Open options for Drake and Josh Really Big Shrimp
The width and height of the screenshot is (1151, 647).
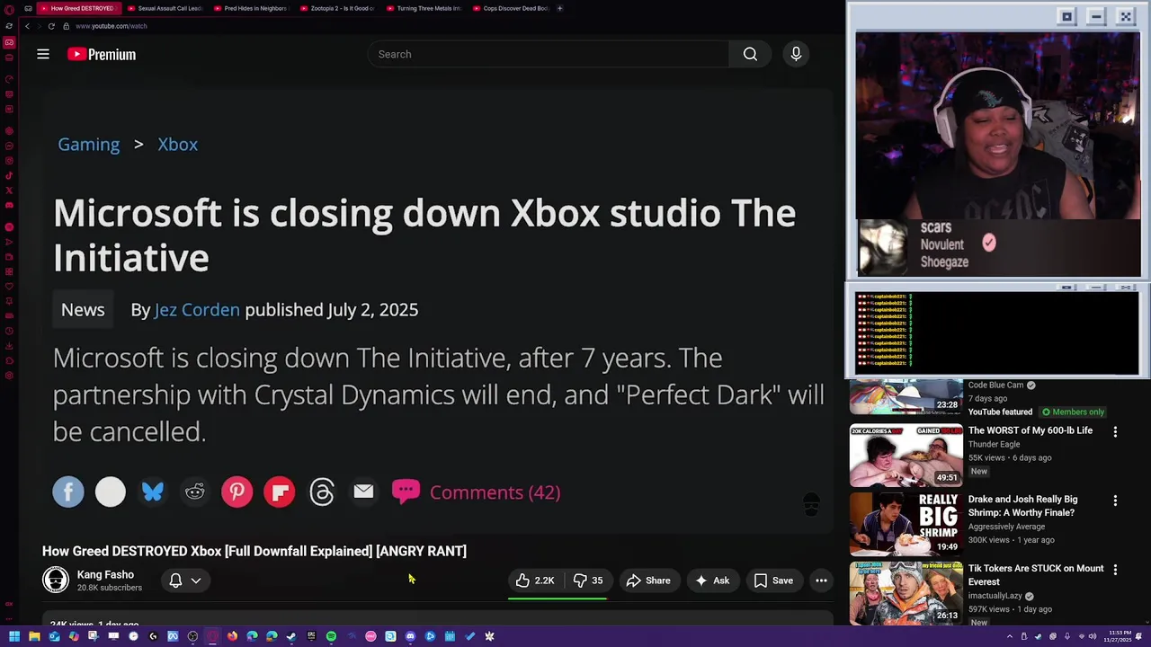(x=1115, y=501)
